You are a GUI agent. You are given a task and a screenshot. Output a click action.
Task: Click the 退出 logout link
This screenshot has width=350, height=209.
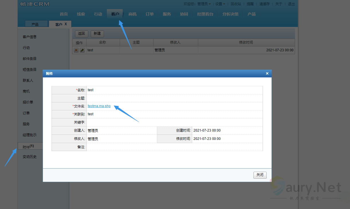click(291, 4)
